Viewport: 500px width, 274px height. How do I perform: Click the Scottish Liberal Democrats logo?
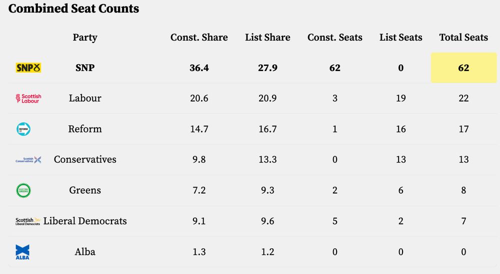click(28, 221)
